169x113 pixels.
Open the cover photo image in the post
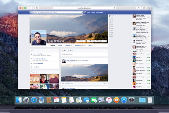(x=84, y=73)
